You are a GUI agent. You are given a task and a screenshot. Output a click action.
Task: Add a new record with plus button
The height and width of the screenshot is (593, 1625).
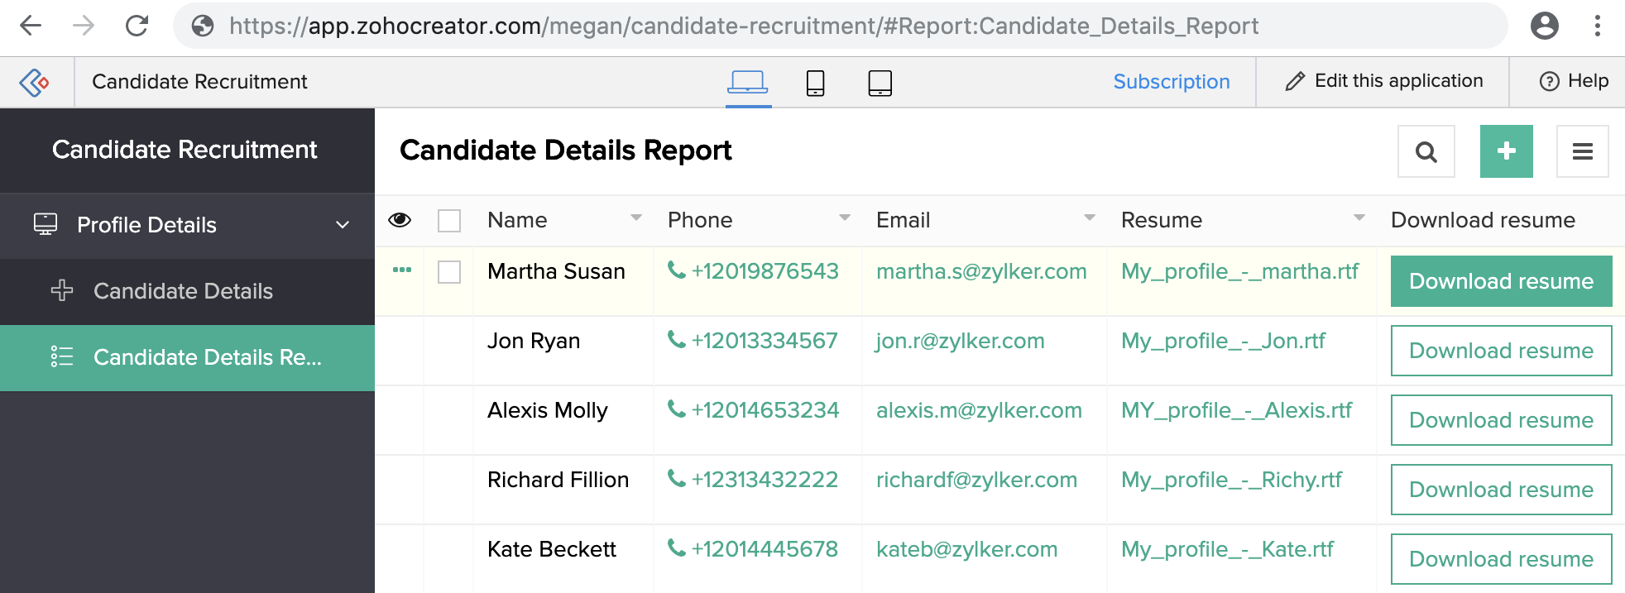[x=1506, y=151]
